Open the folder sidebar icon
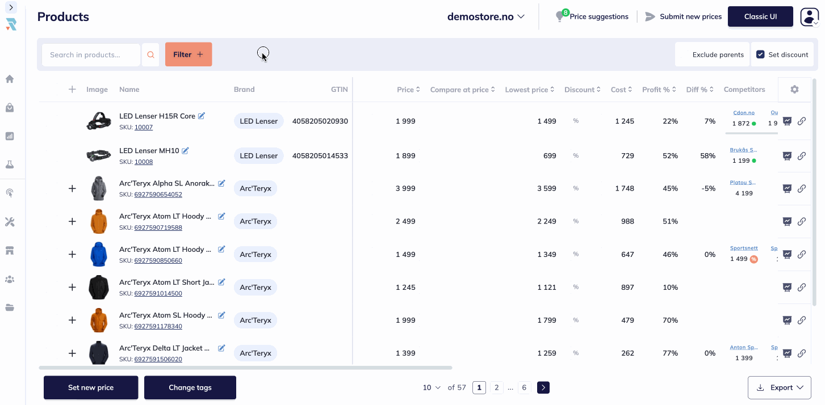The width and height of the screenshot is (825, 405). point(10,308)
